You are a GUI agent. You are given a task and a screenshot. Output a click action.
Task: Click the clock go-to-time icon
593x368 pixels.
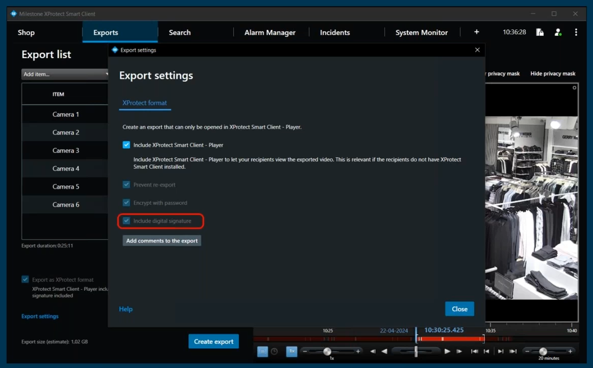pyautogui.click(x=274, y=351)
